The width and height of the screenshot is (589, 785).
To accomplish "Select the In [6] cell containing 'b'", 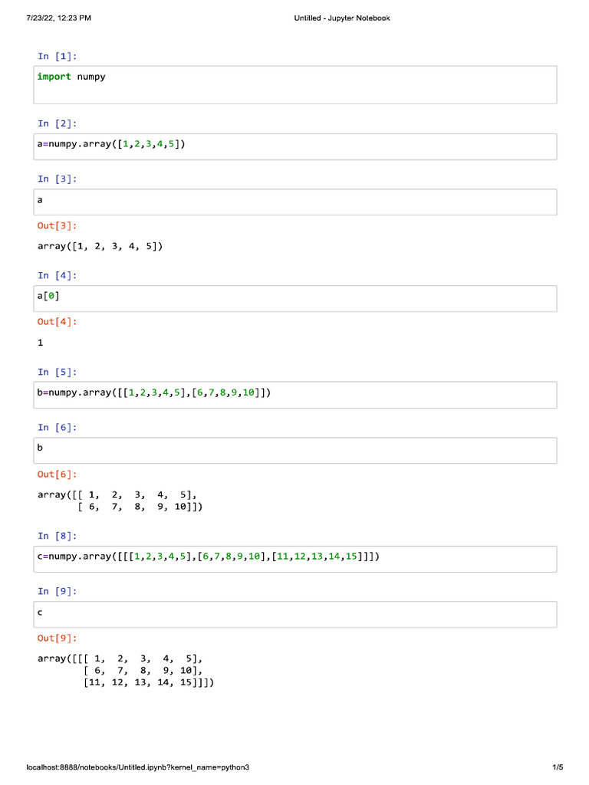I will coord(294,450).
